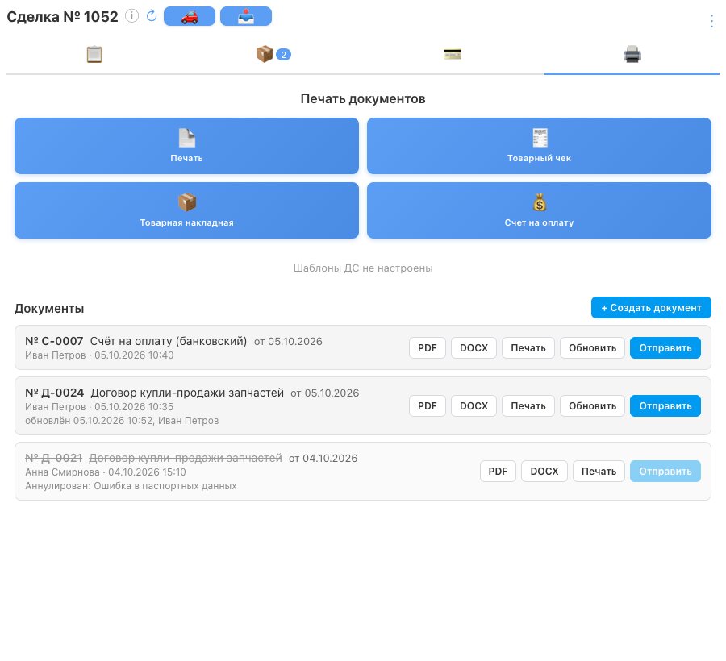Click the inbox tray button in header
Screen dimensions: 726x661
(x=246, y=16)
